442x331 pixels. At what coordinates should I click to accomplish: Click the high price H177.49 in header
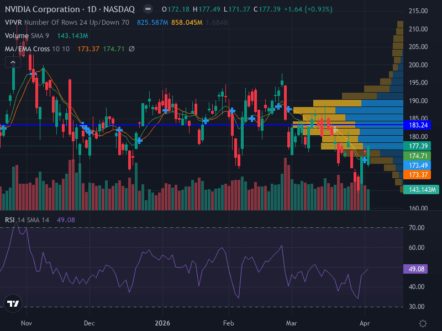[x=206, y=9]
